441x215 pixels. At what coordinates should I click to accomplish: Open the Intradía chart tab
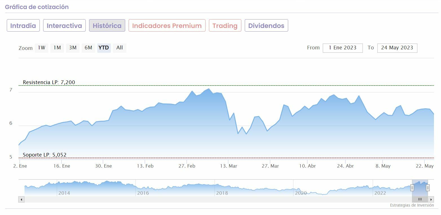point(23,26)
